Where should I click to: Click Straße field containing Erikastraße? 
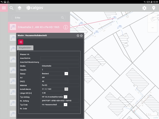(x=60, y=66)
